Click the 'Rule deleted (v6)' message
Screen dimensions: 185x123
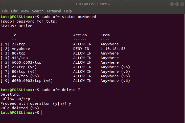[20, 108]
